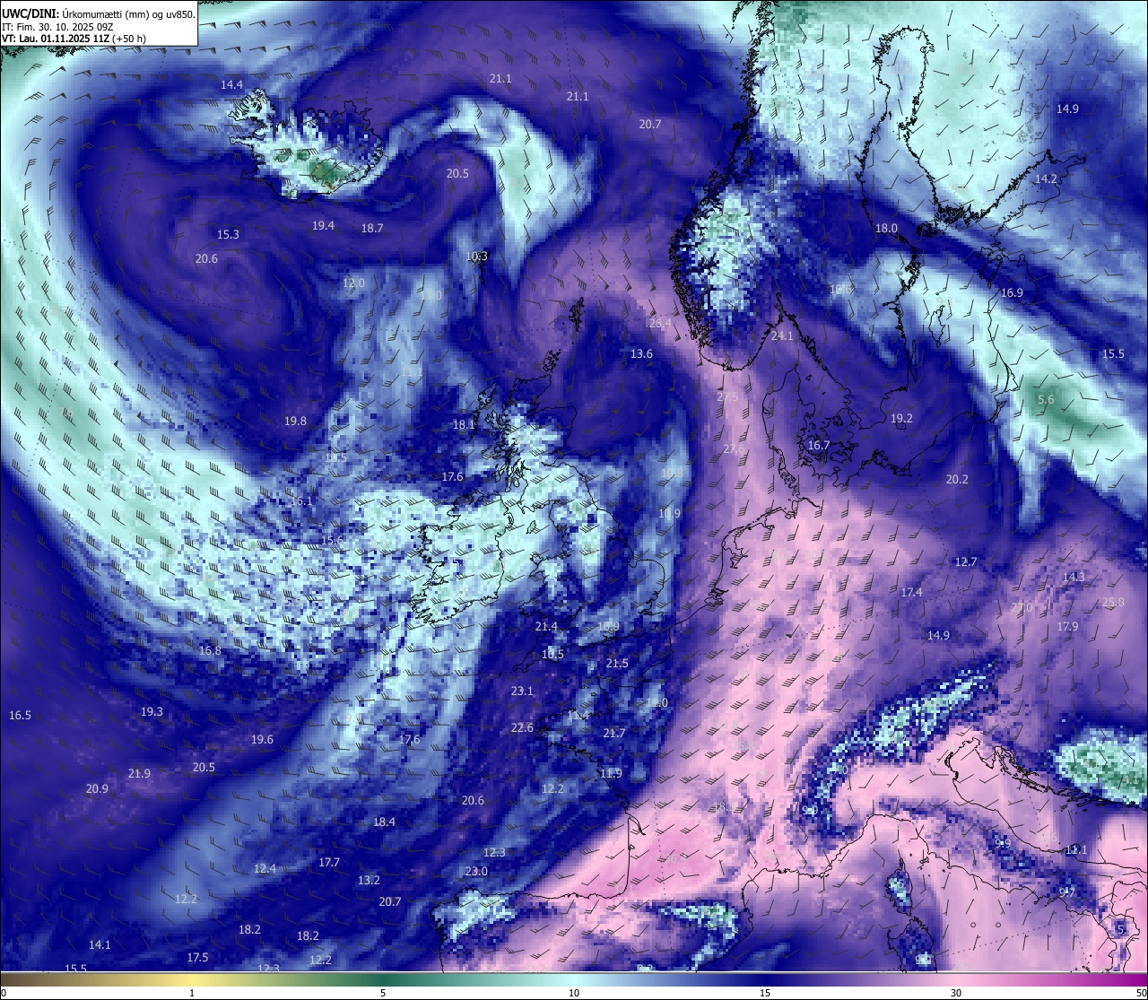
Task: Click the colour scale label '30'
Action: click(x=956, y=993)
